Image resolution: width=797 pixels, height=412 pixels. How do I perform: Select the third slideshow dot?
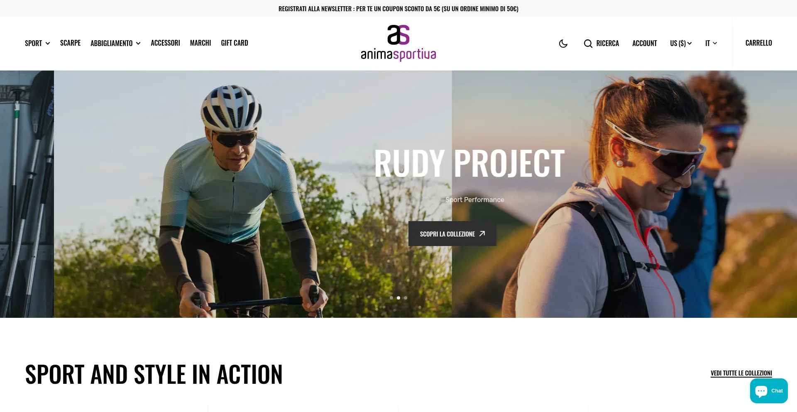click(406, 298)
